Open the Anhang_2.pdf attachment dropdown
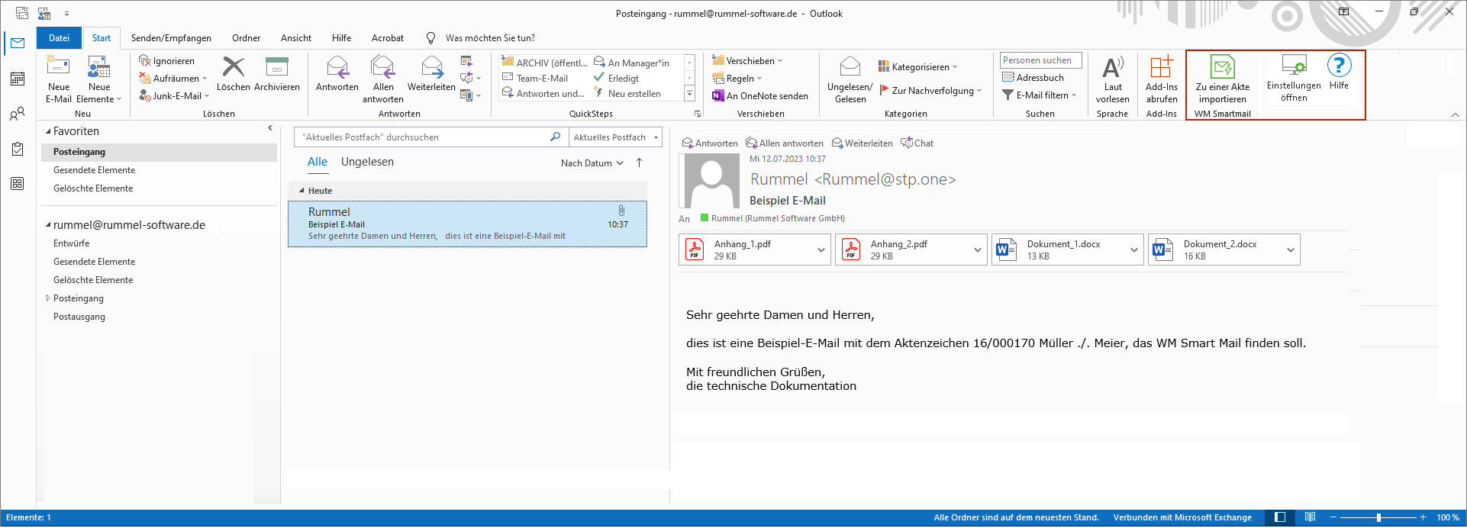1467x528 pixels. [977, 250]
